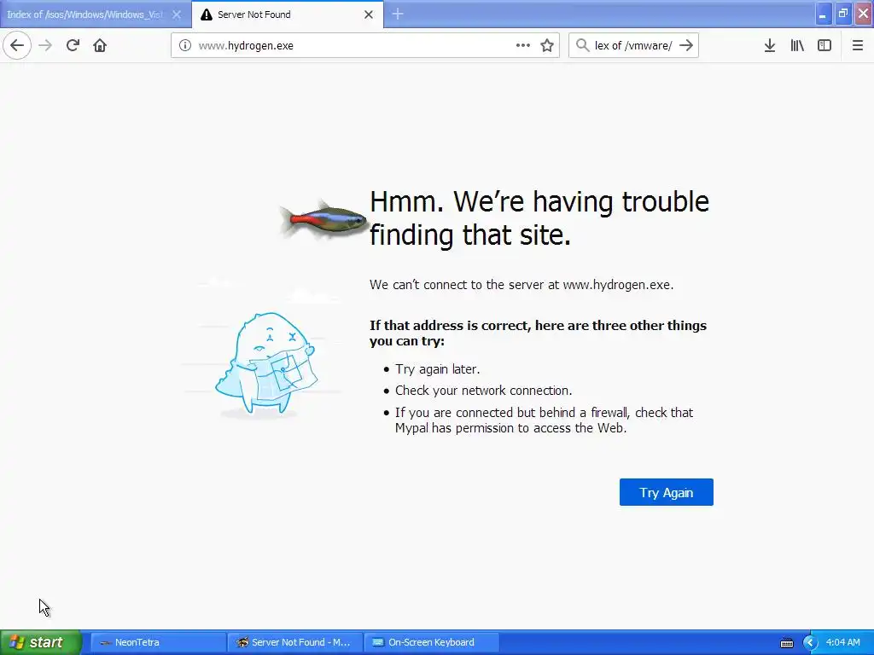Viewport: 874px width, 655px height.
Task: Reload the current page
Action: pyautogui.click(x=73, y=46)
